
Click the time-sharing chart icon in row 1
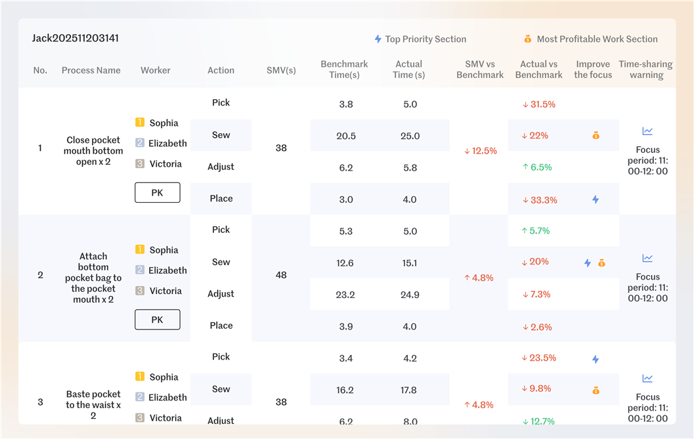click(647, 131)
